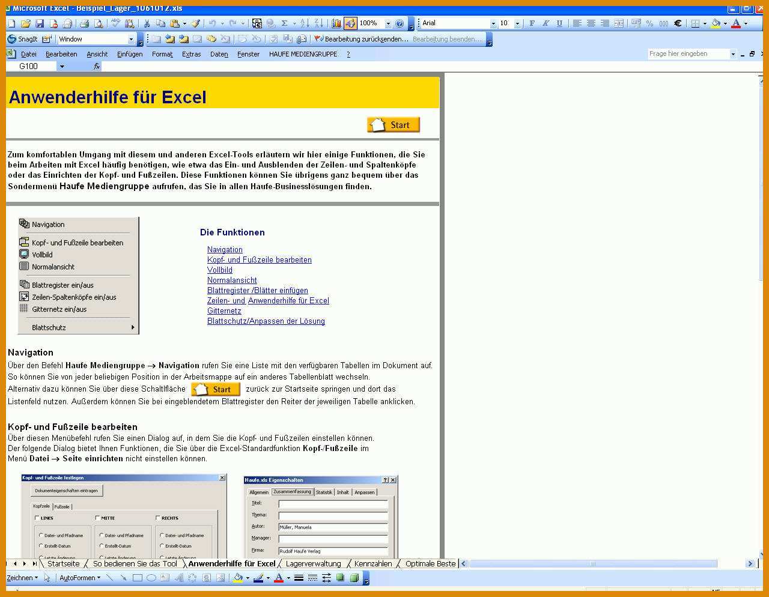Apply fill color from formatting toolbar
This screenshot has width=769, height=597.
[716, 23]
